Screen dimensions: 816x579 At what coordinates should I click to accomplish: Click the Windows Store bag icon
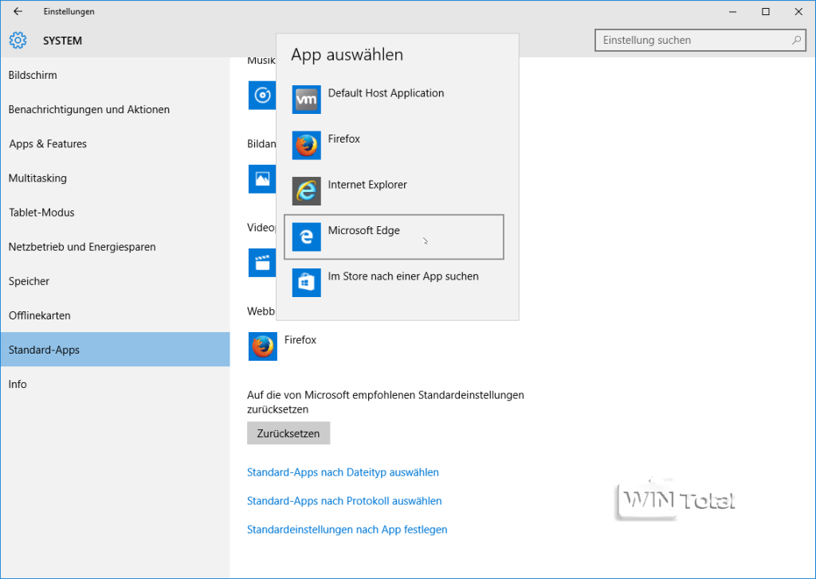[306, 283]
